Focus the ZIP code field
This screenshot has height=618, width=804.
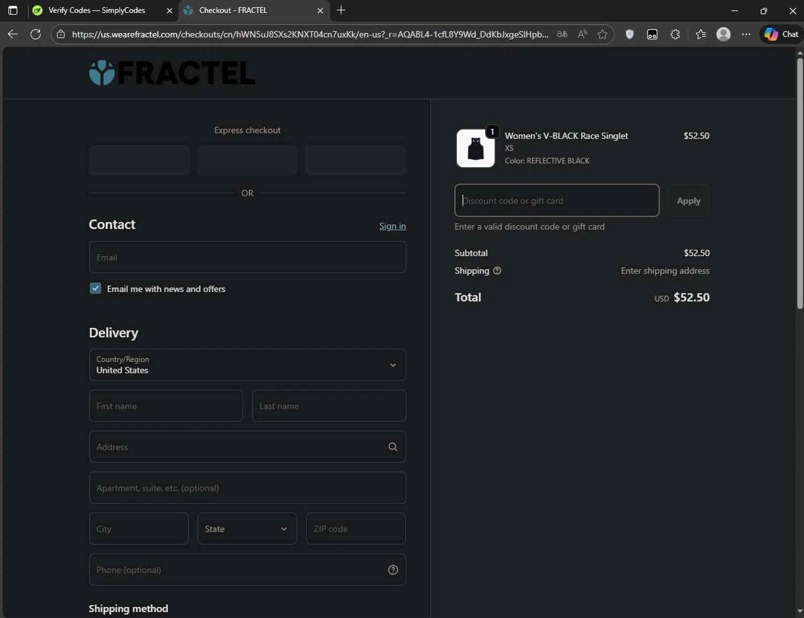tap(356, 529)
